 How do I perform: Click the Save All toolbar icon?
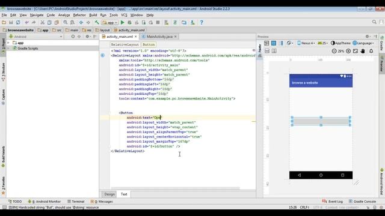point(11,23)
